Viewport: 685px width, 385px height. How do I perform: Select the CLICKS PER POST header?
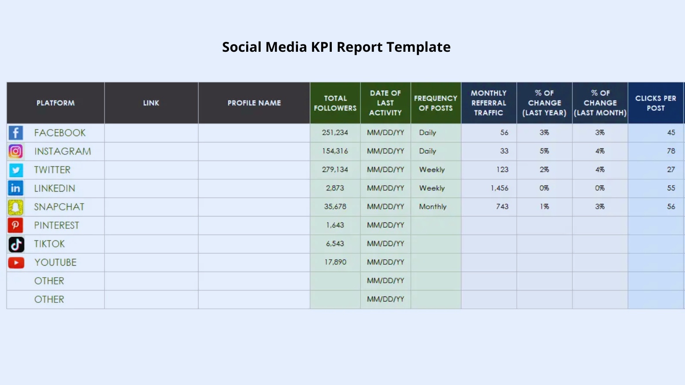656,103
